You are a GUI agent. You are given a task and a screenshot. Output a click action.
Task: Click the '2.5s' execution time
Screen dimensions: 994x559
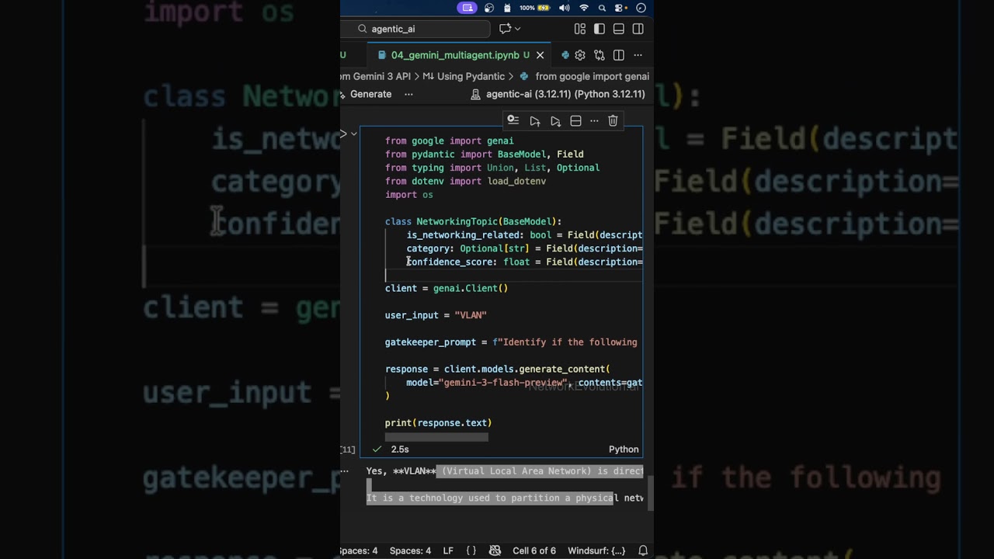[400, 450]
